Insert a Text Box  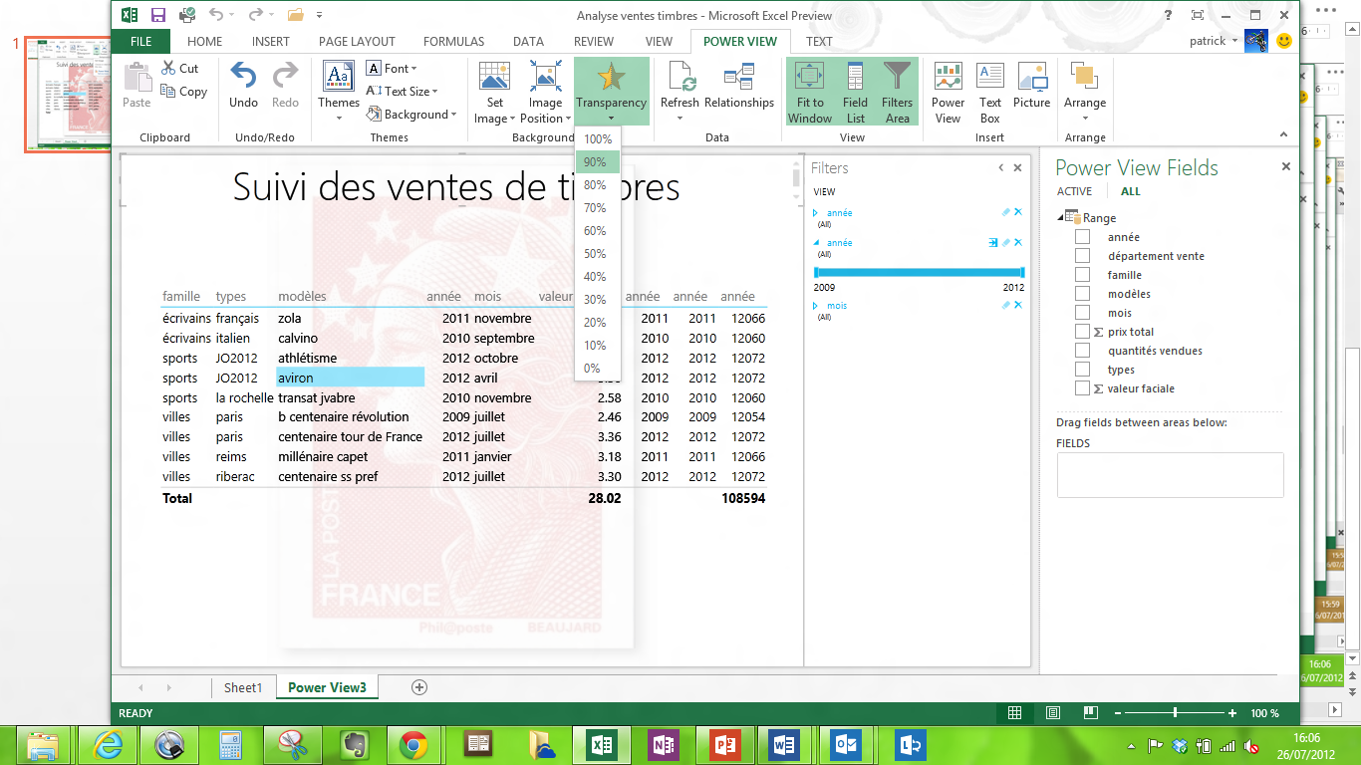[989, 77]
